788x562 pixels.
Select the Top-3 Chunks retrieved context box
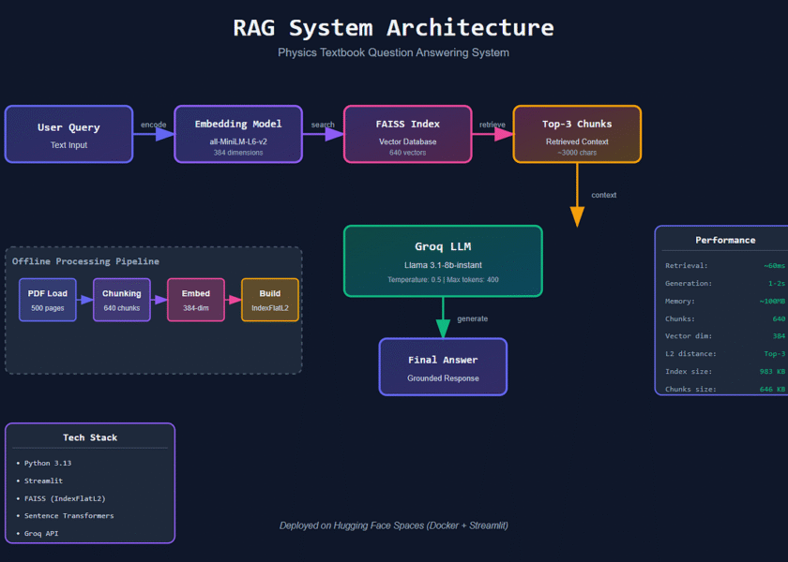coord(576,134)
